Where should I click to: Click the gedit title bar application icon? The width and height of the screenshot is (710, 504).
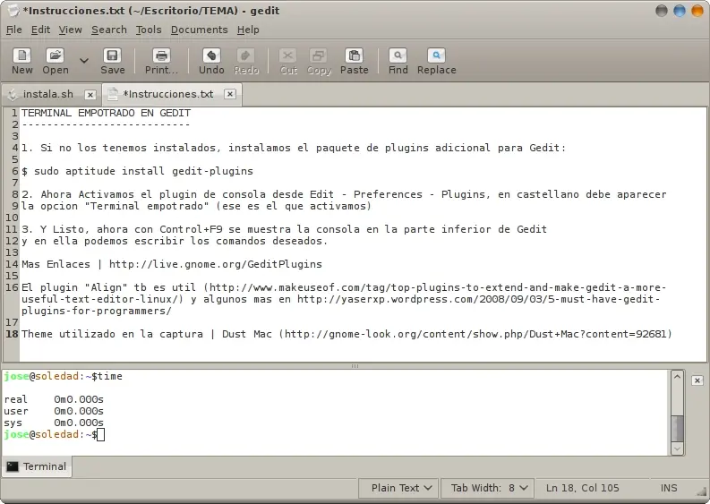pyautogui.click(x=13, y=11)
